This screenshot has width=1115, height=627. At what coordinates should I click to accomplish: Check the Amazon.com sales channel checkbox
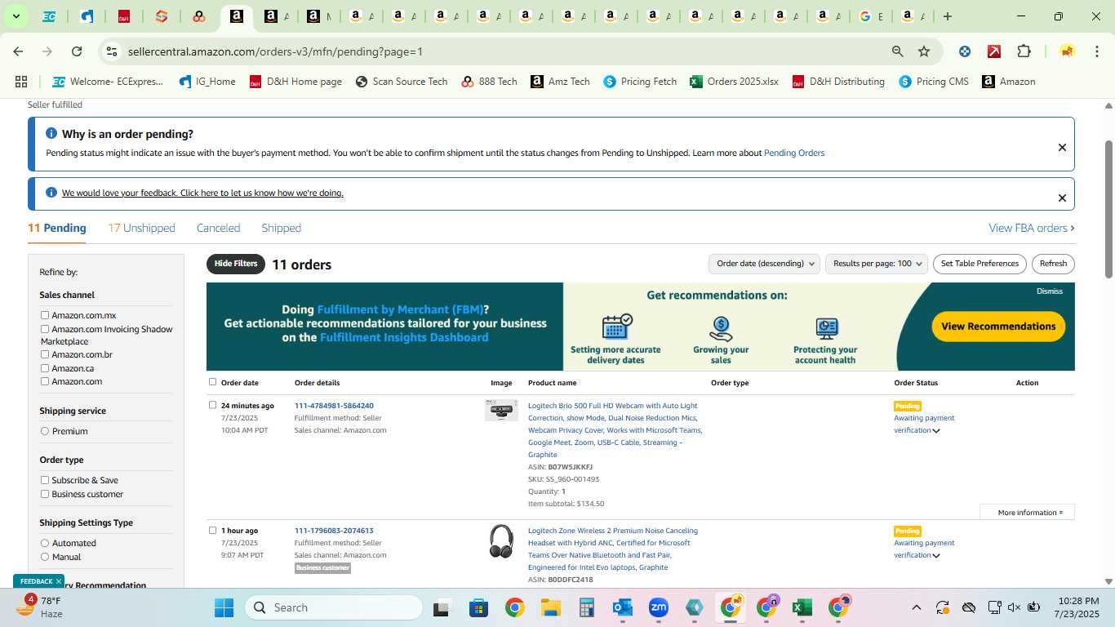(45, 381)
